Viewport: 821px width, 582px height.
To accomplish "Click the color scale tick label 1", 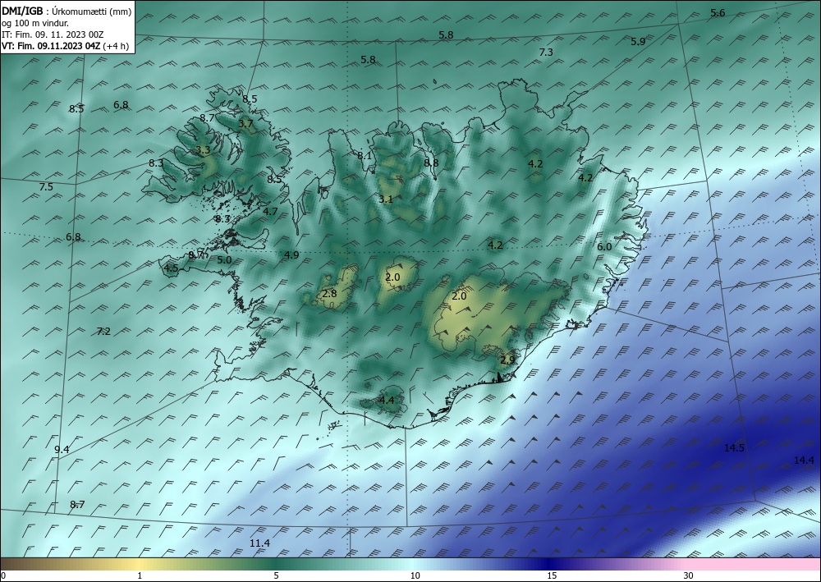I will (140, 576).
